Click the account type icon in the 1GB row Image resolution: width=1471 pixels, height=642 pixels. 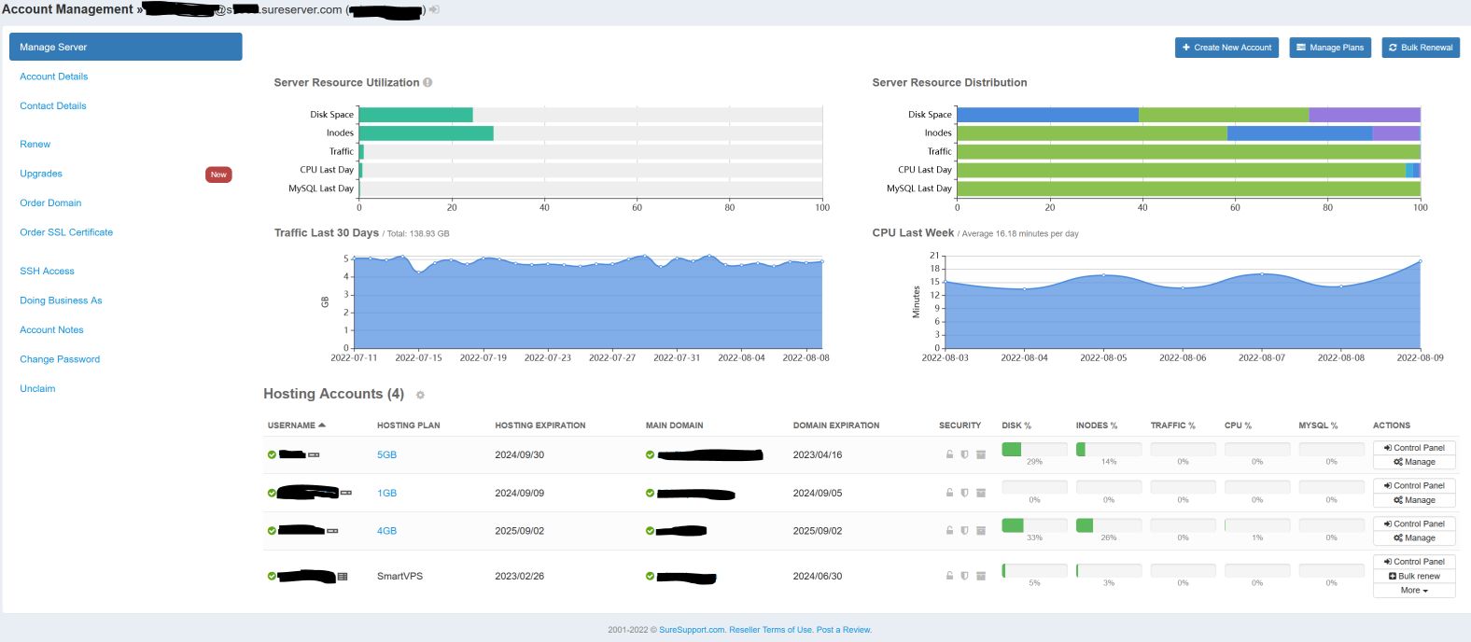tap(346, 493)
